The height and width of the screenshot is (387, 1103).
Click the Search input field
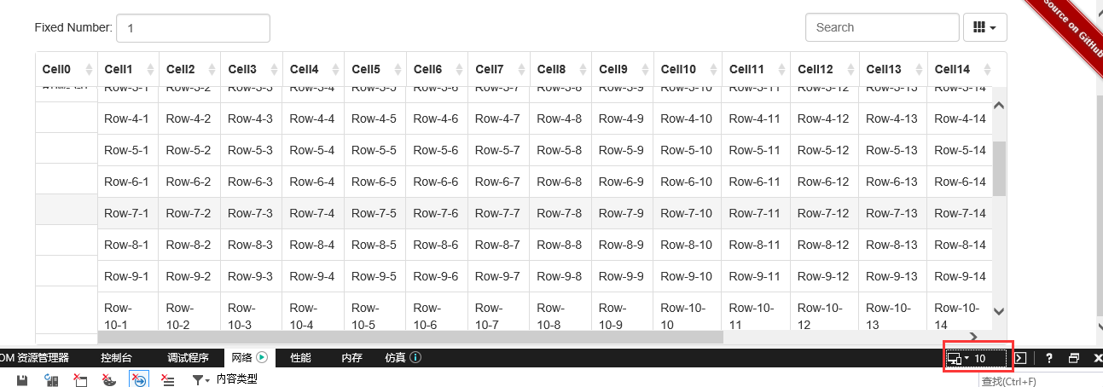tap(882, 27)
